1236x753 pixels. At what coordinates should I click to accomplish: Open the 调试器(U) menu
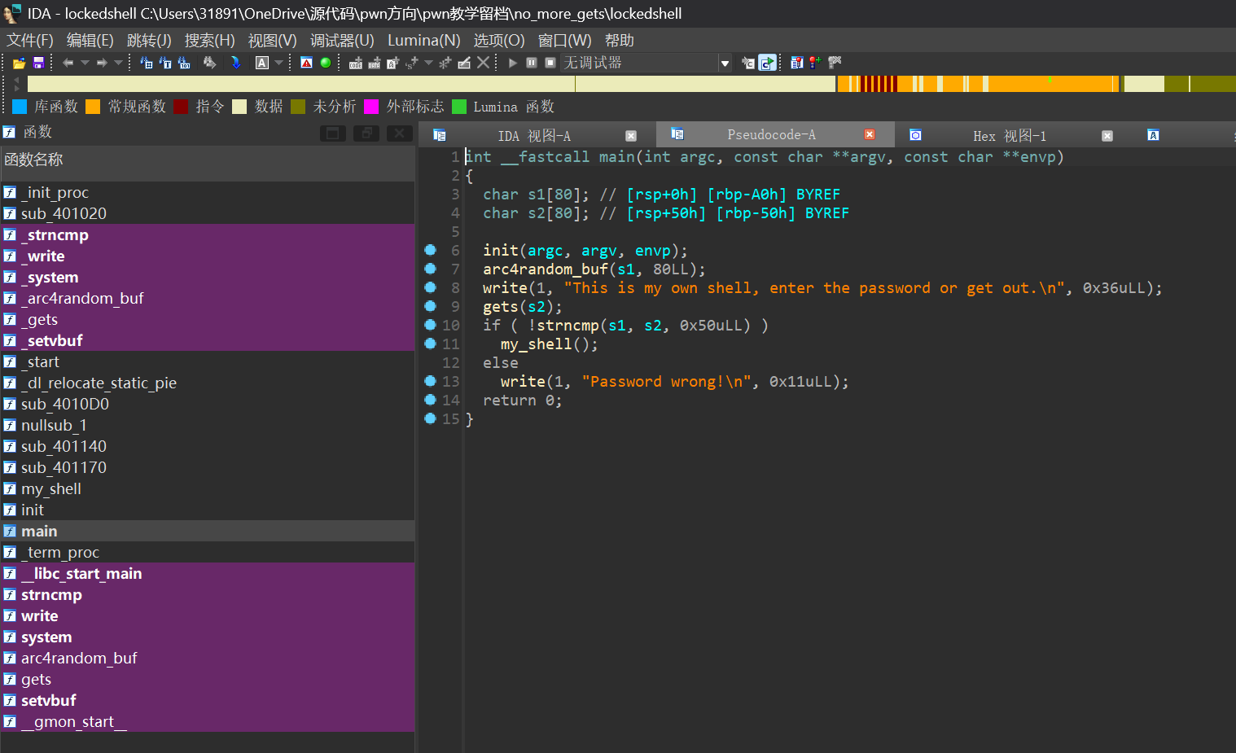(x=342, y=41)
